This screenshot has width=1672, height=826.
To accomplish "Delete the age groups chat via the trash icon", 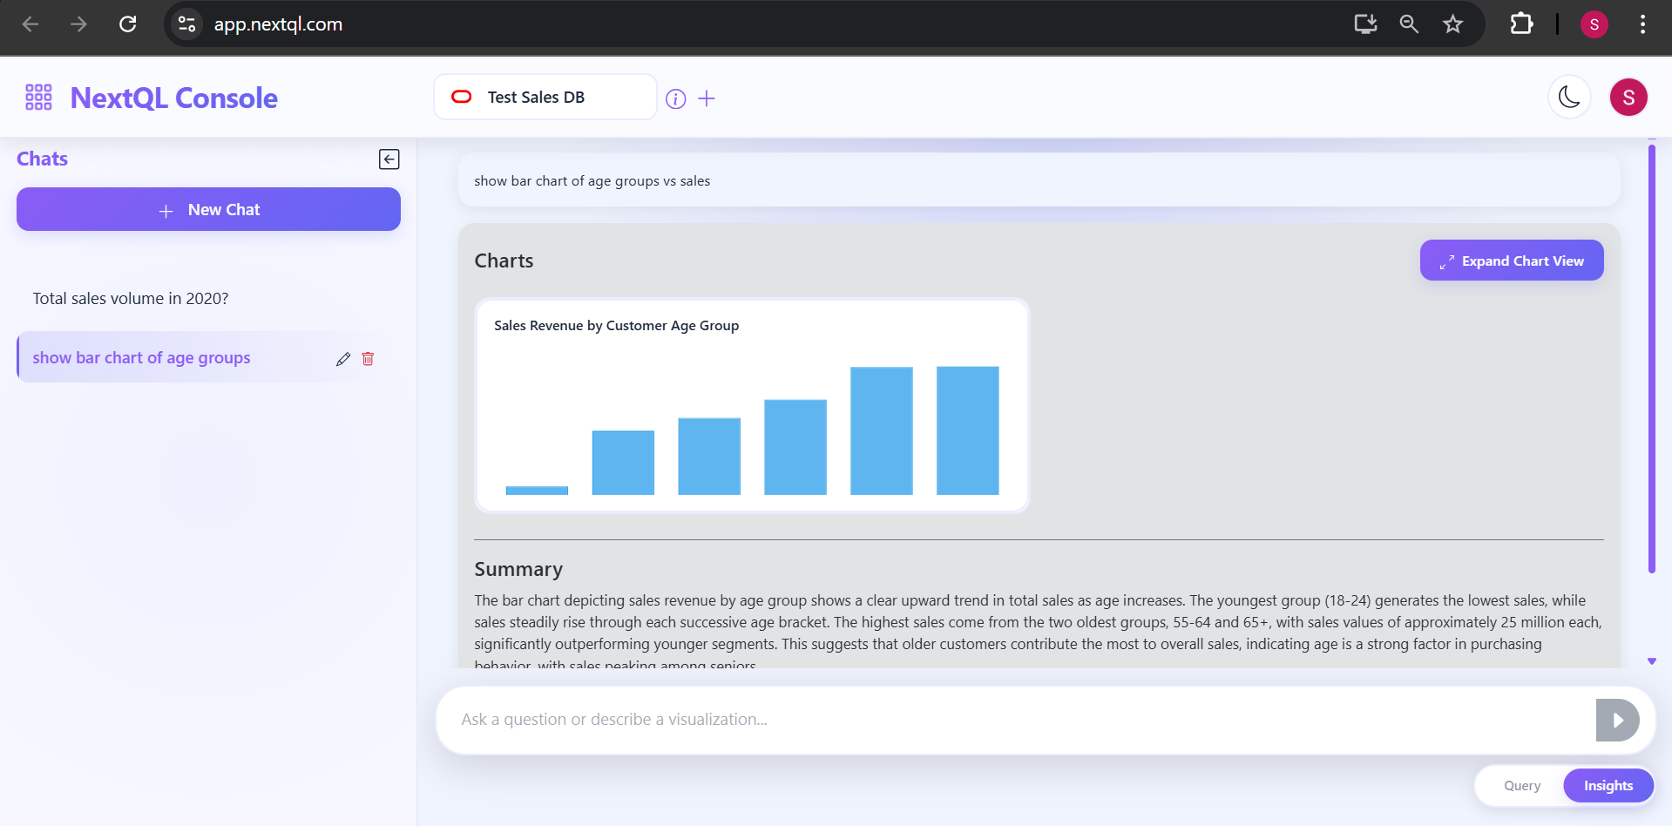I will click(368, 358).
